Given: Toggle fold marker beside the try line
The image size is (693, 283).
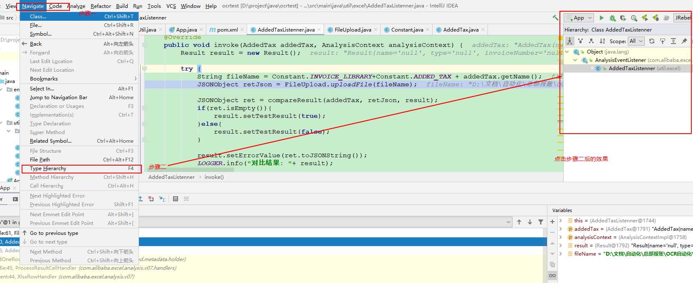Looking at the screenshot, I should [144, 68].
